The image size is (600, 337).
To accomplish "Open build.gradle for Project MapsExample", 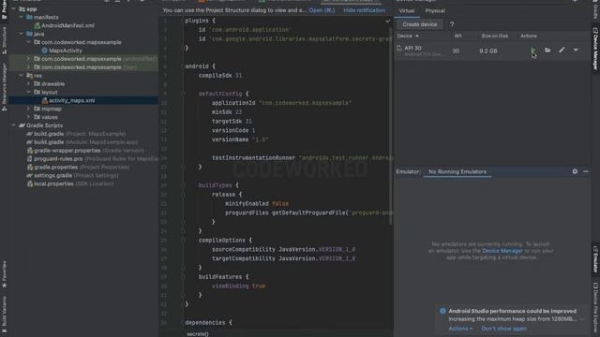I will click(x=76, y=134).
